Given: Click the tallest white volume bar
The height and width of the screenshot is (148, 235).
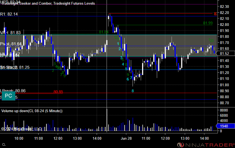Looking at the screenshot, I should coord(107,120).
